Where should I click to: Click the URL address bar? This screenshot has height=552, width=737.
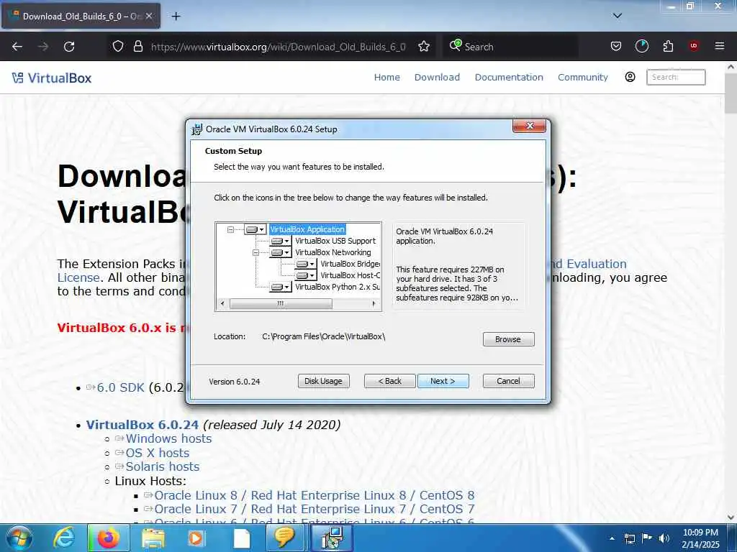pos(278,47)
